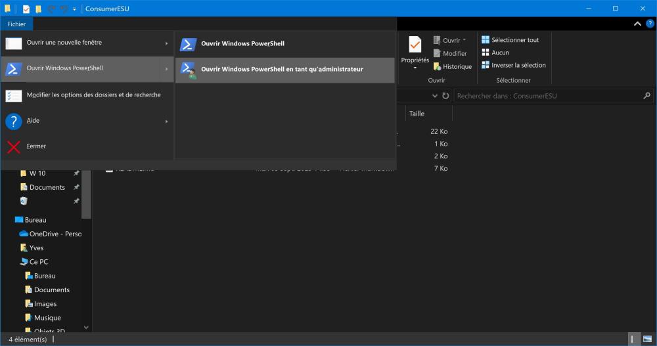The height and width of the screenshot is (346, 657).
Task: Click the Historique icon in the ribbon
Action: [x=438, y=66]
